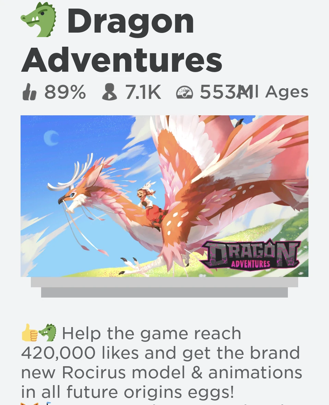Viewport: 329px width, 405px height.
Task: Click the Dragon Adventures logo on thumbnail
Action: tap(251, 255)
